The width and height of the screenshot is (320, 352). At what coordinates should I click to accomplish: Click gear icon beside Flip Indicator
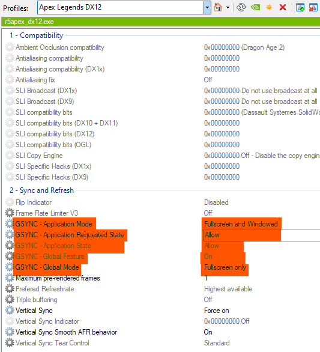[x=10, y=202]
